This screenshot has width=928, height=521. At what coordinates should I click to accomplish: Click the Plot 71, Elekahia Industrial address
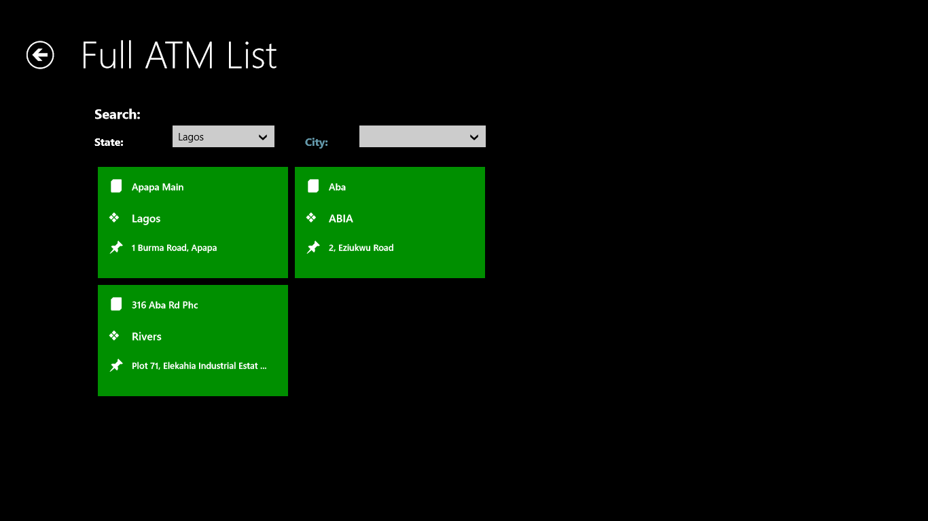point(199,366)
